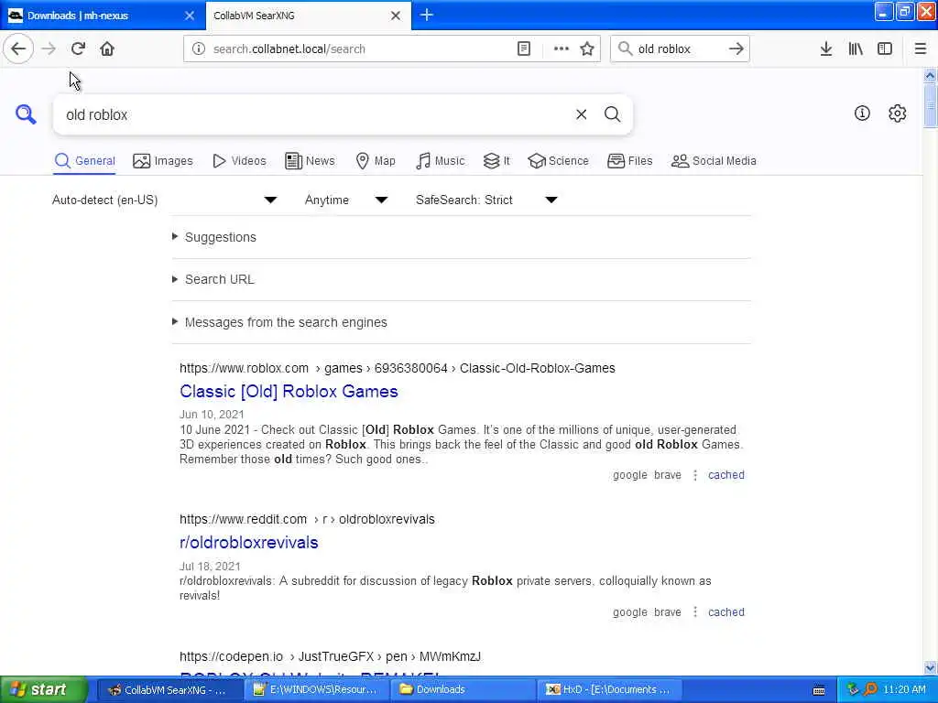Close the Downloads mh-nexus tab
This screenshot has width=938, height=703.
tap(190, 16)
